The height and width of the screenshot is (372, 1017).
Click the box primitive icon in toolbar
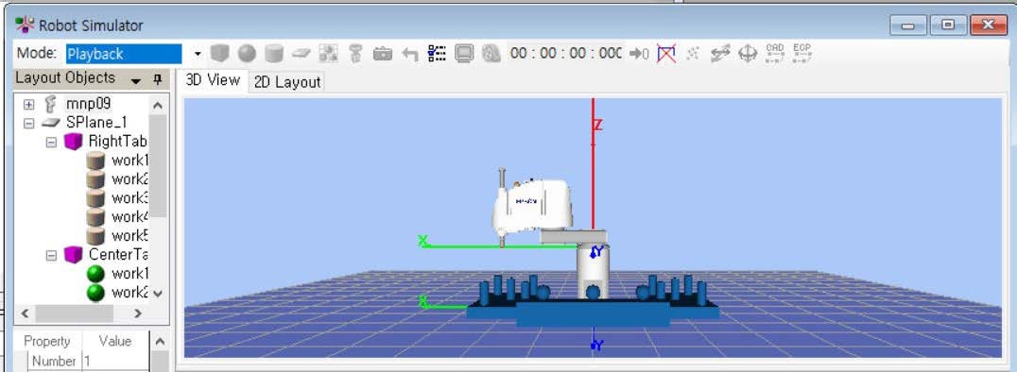(x=219, y=53)
